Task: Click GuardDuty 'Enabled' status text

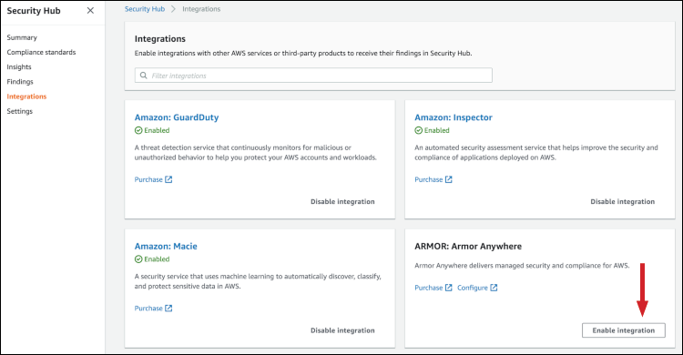Action: (157, 131)
